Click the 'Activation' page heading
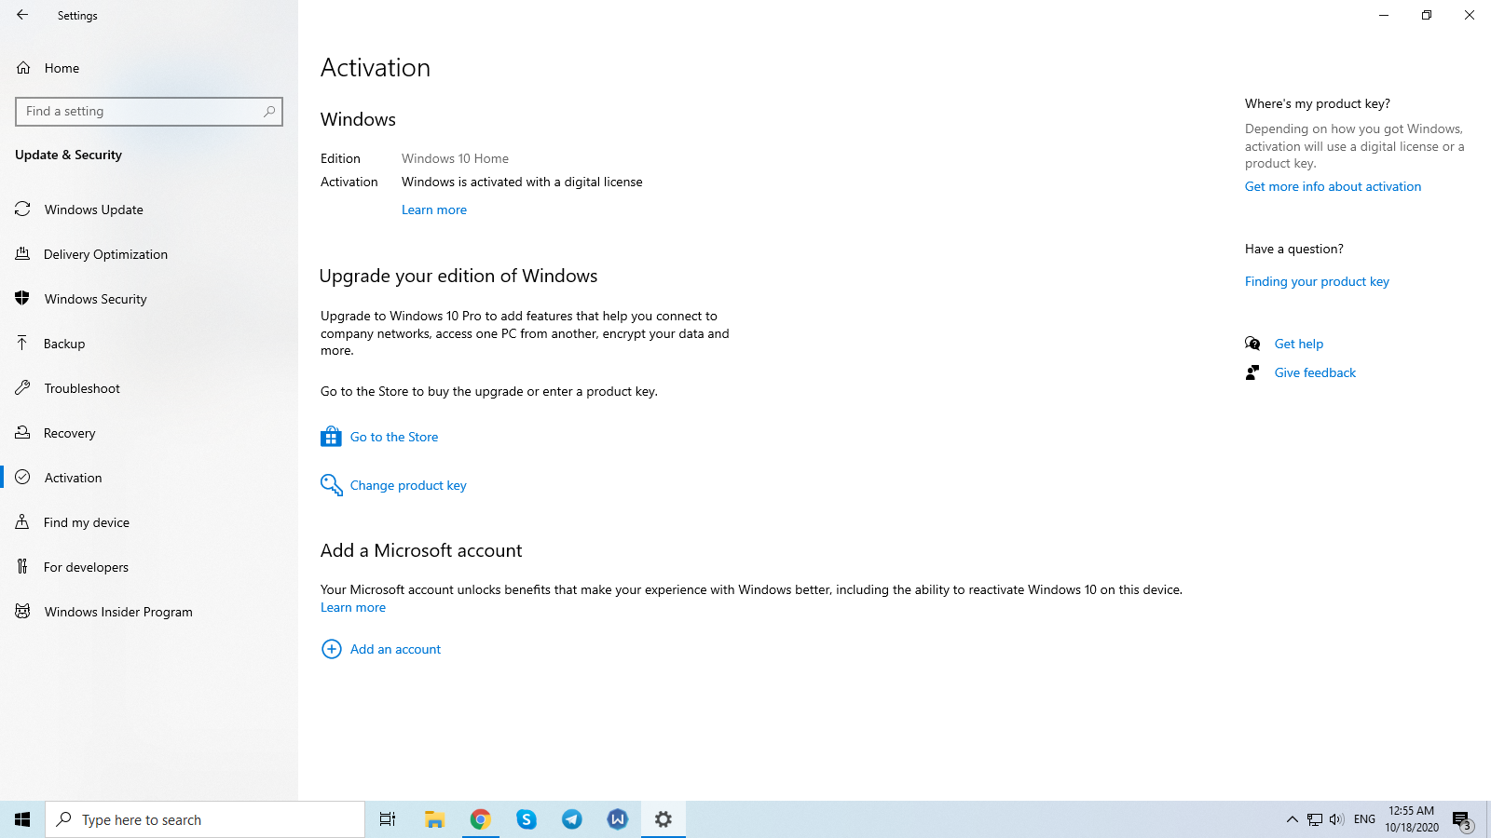This screenshot has width=1491, height=838. (376, 68)
